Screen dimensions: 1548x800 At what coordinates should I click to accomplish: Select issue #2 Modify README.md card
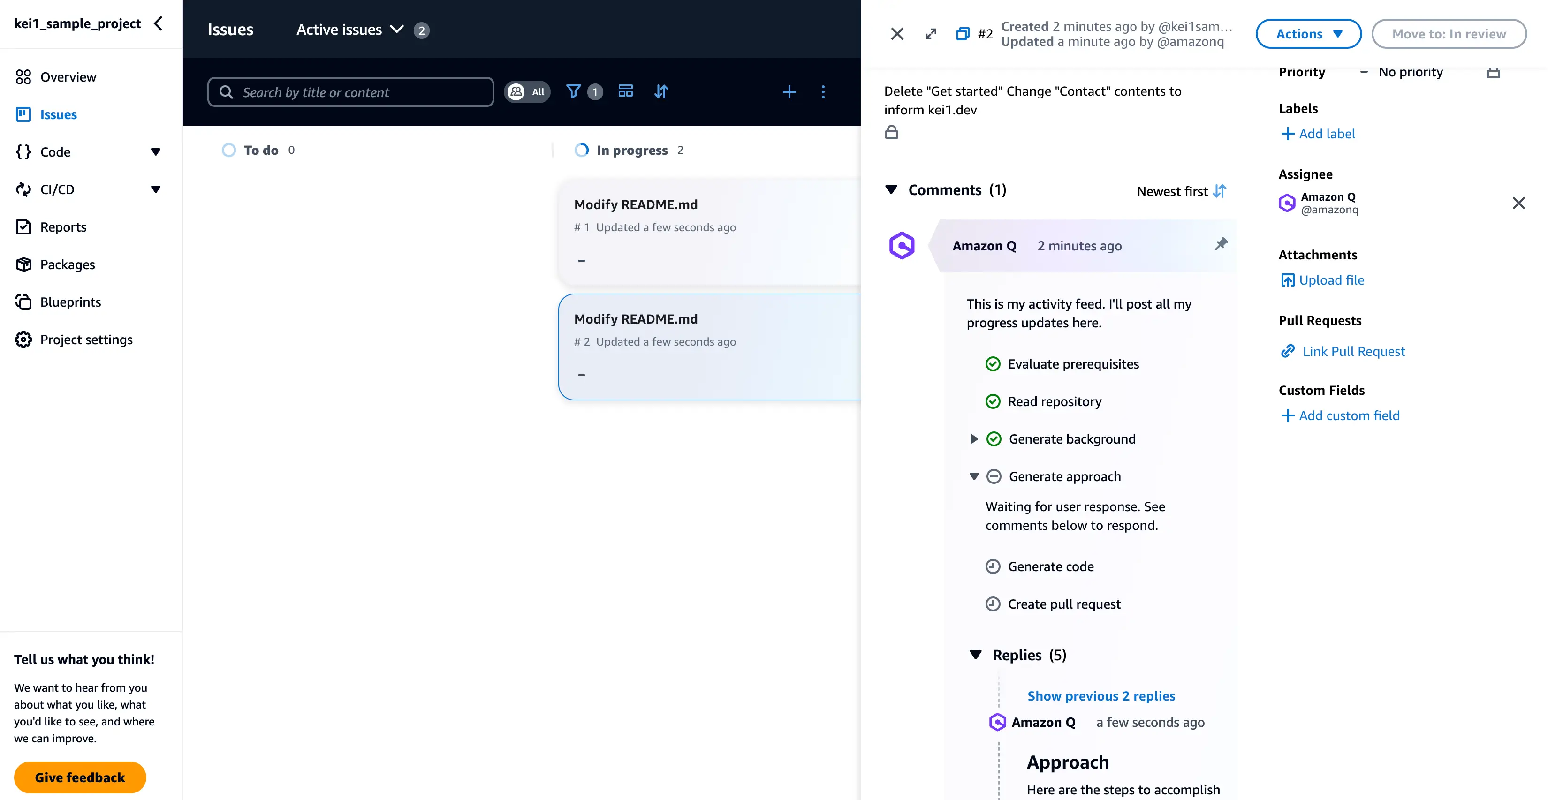pos(709,347)
